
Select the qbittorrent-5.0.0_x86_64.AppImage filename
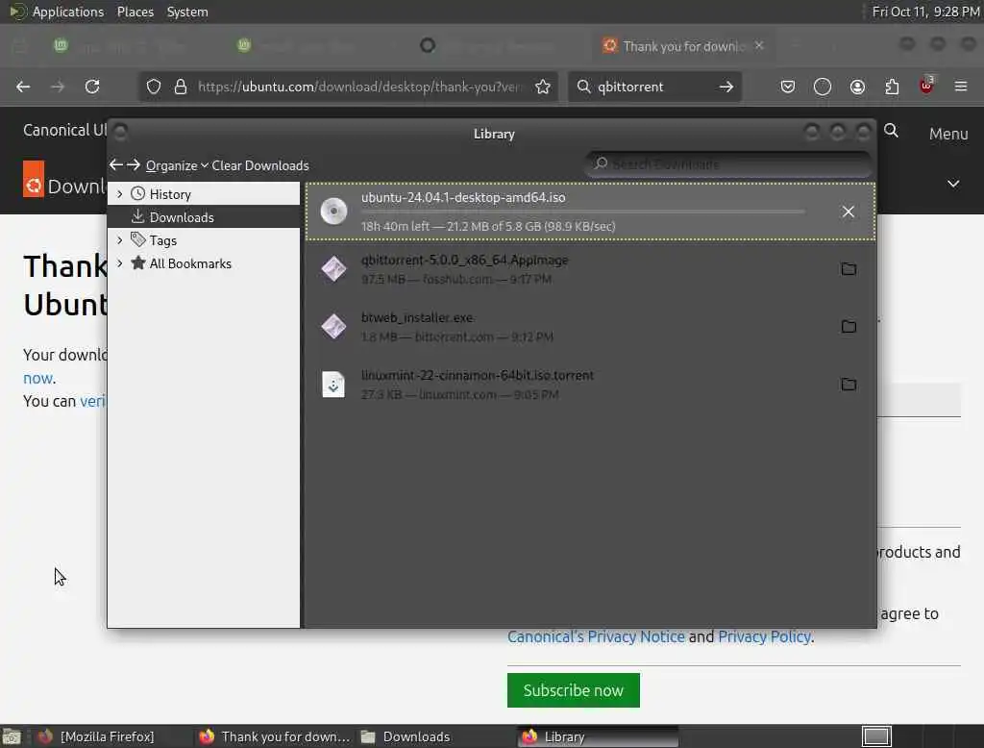(x=464, y=260)
